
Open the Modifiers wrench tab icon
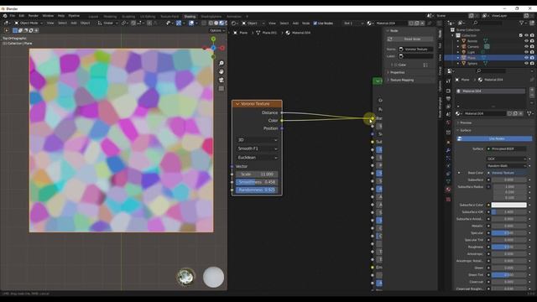click(x=448, y=150)
